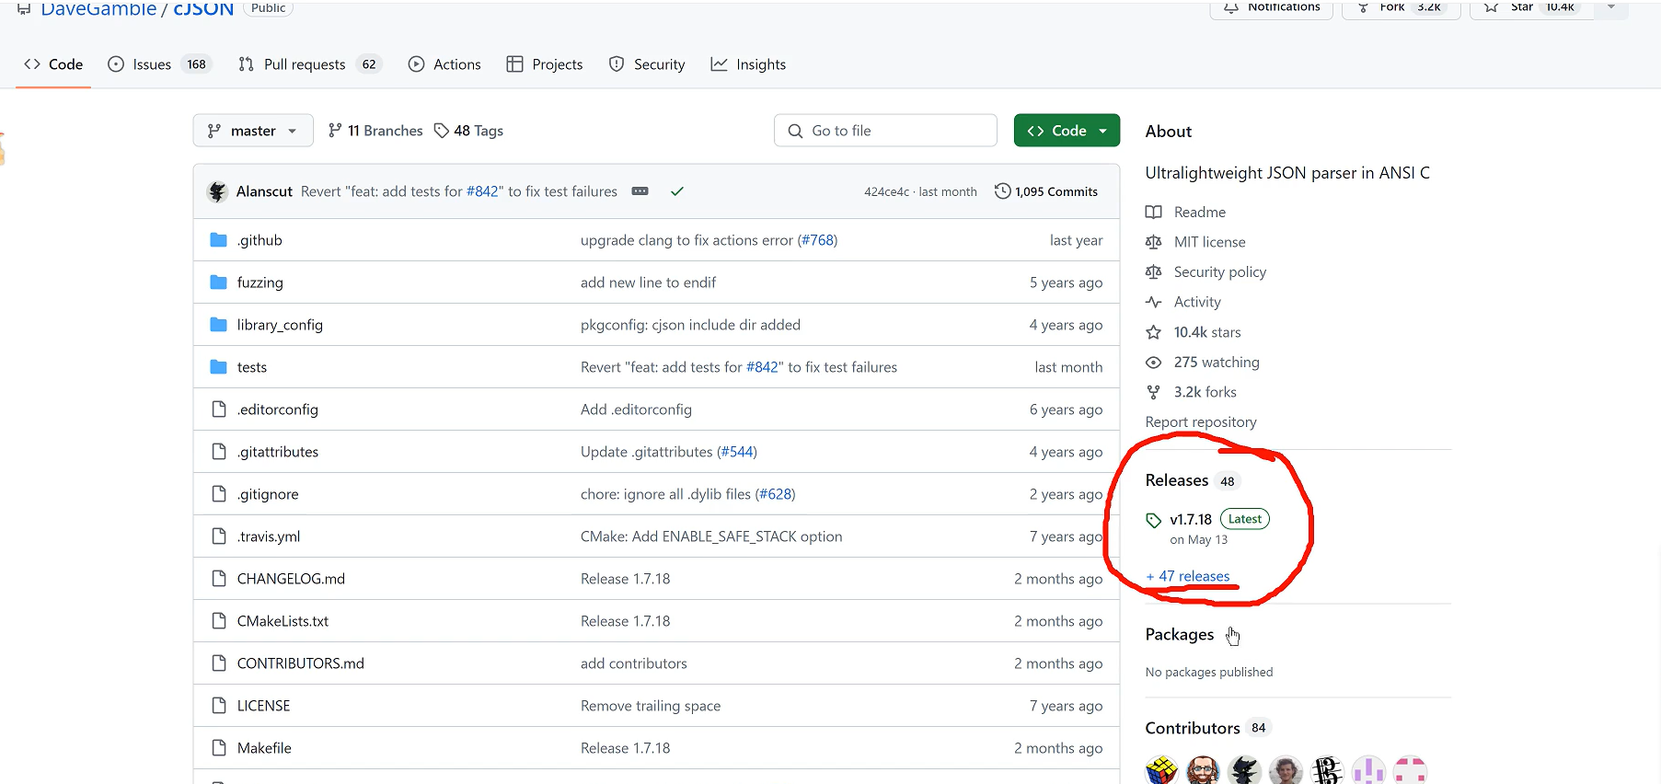Screen dimensions: 1661x784
Task: View 48 Tags link
Action: tap(468, 131)
